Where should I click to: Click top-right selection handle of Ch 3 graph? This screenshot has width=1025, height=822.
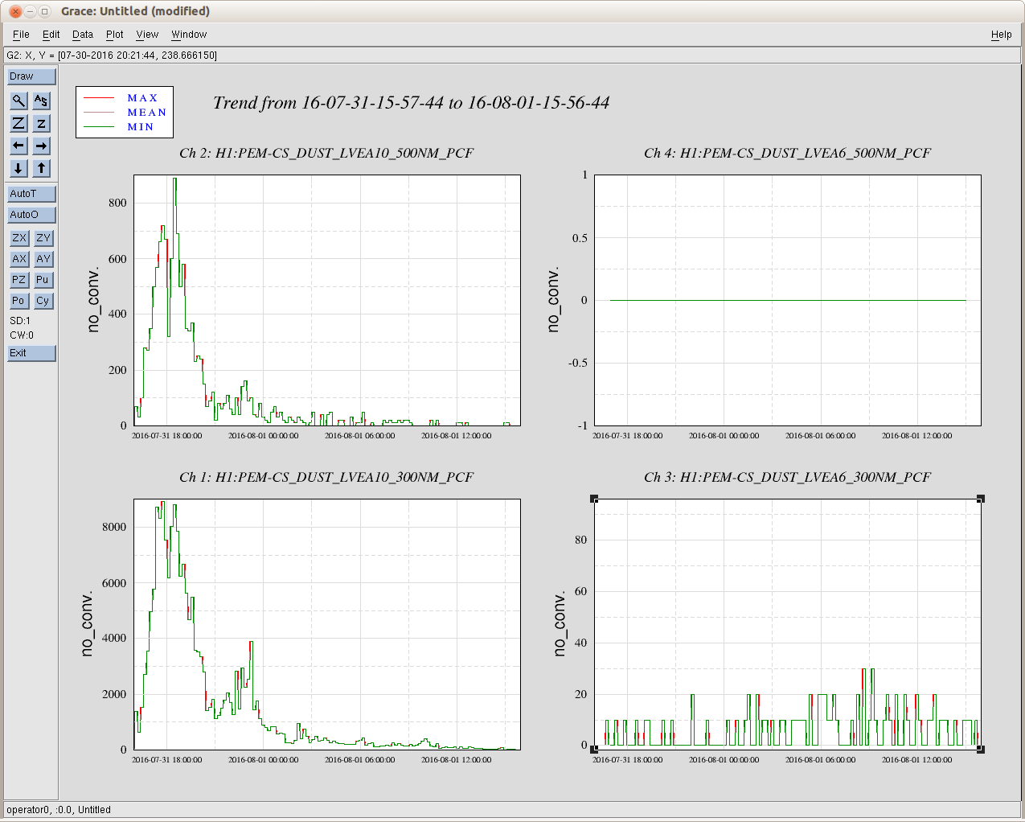point(981,499)
